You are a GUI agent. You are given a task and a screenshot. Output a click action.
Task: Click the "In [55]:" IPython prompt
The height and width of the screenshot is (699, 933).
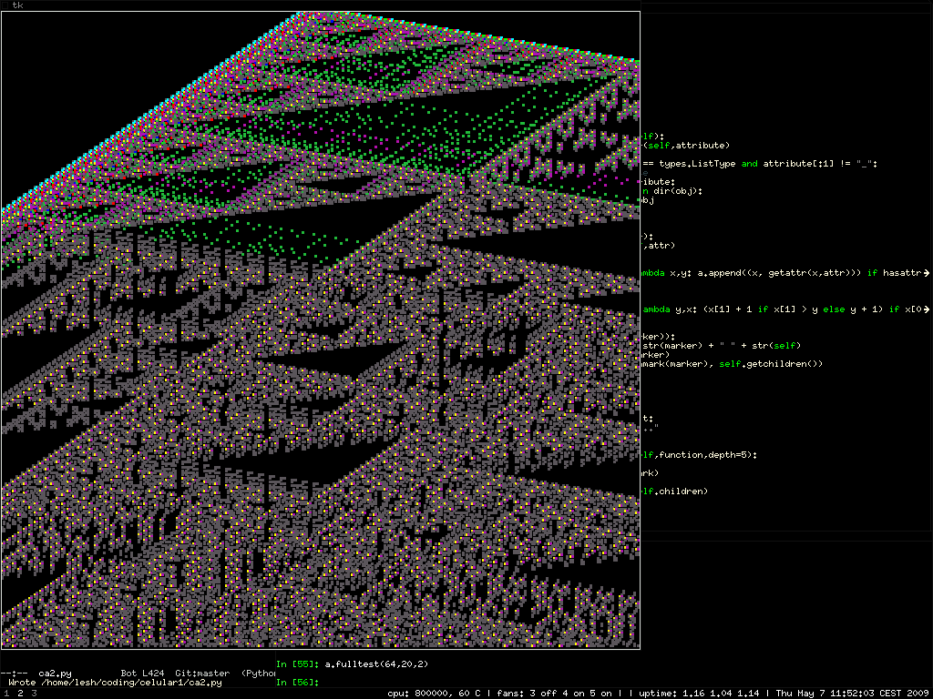298,664
